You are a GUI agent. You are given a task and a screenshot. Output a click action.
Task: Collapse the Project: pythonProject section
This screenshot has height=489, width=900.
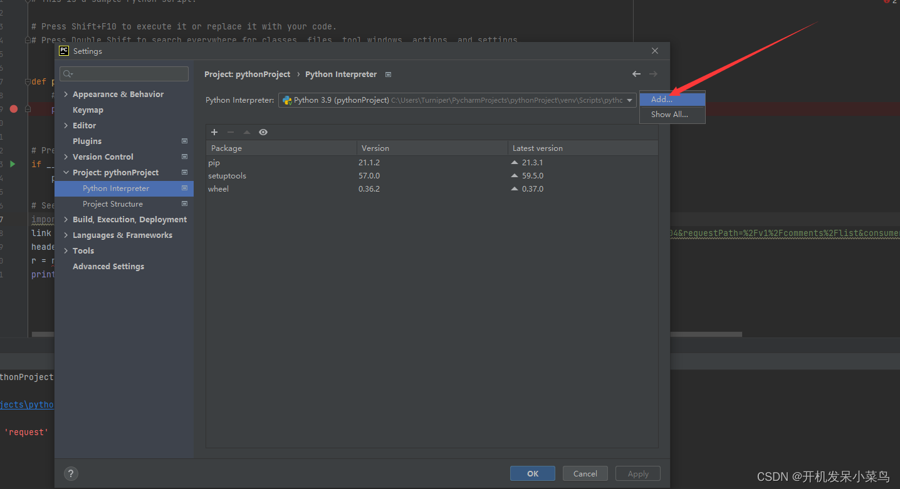(x=66, y=172)
